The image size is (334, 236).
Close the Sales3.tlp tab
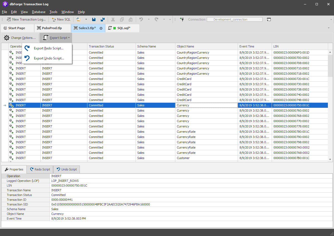[x=101, y=28]
